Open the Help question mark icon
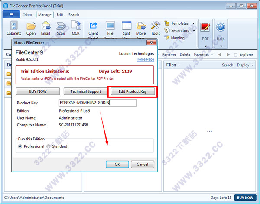The width and height of the screenshot is (260, 204). (221, 27)
